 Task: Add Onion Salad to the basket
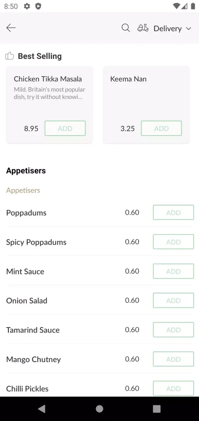pyautogui.click(x=173, y=301)
